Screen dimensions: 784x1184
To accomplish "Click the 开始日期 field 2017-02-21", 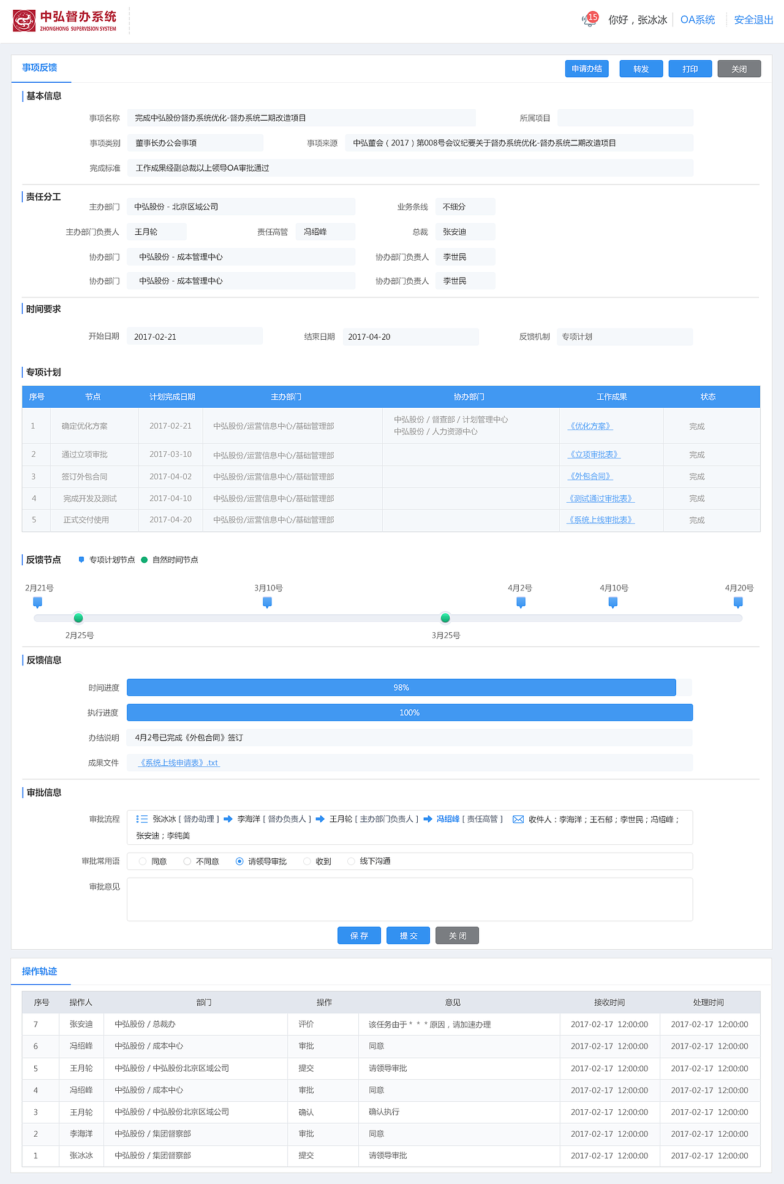I will (x=195, y=337).
